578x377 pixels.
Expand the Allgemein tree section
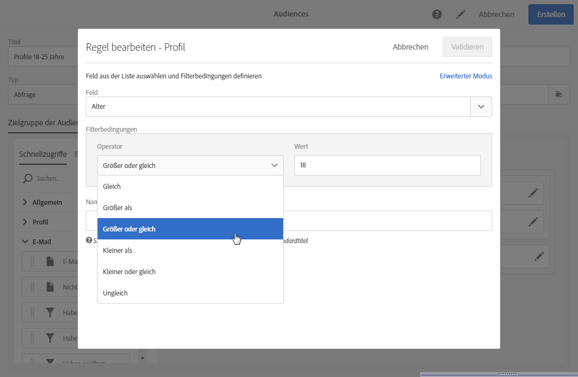(x=25, y=202)
